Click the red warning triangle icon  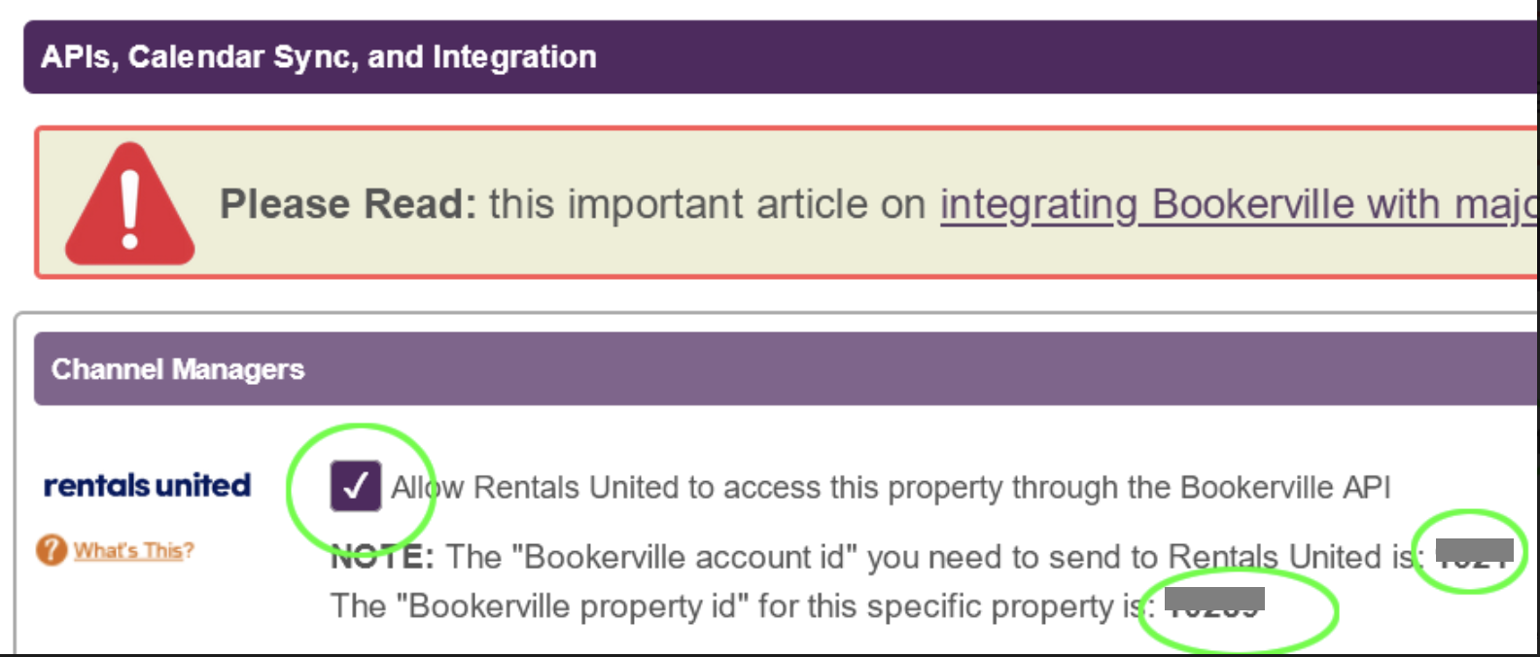tap(130, 203)
